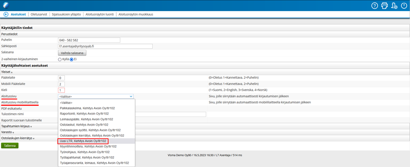Viewport: 410px width, 167px height.
Task: Open Aloitusnäytön muokkaus tab
Action: (136, 14)
